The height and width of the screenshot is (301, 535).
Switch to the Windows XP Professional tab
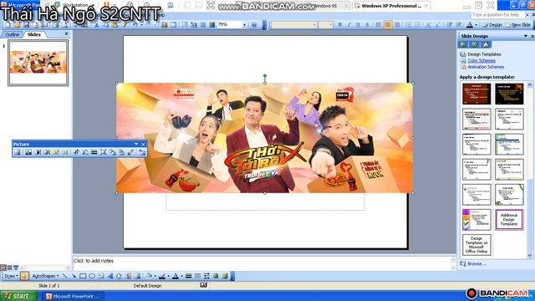pyautogui.click(x=391, y=6)
